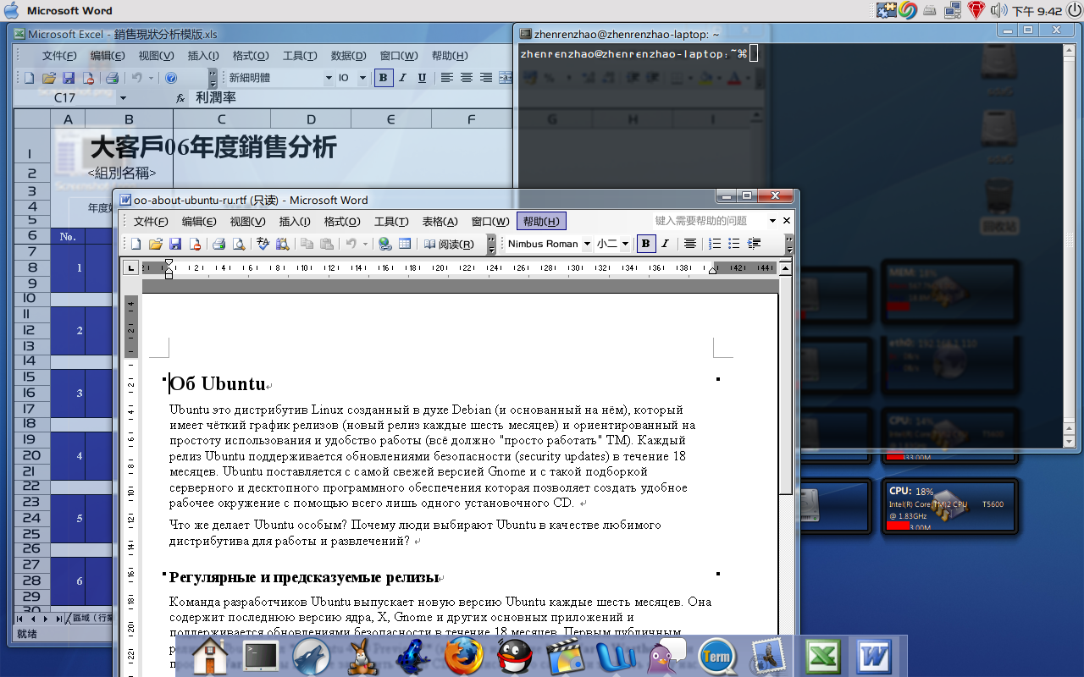Screen dimensions: 1084x677
Task: Open Word's research icon beside spell check
Action: coord(282,244)
